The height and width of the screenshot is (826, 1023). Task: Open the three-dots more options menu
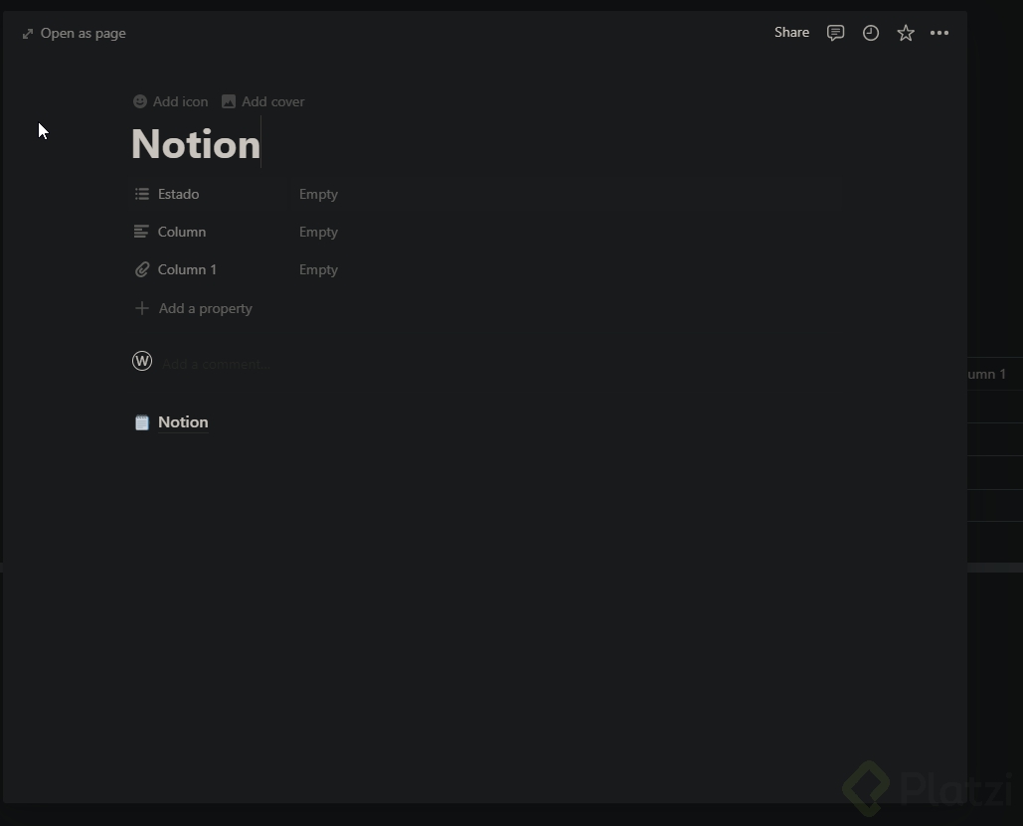click(x=939, y=33)
